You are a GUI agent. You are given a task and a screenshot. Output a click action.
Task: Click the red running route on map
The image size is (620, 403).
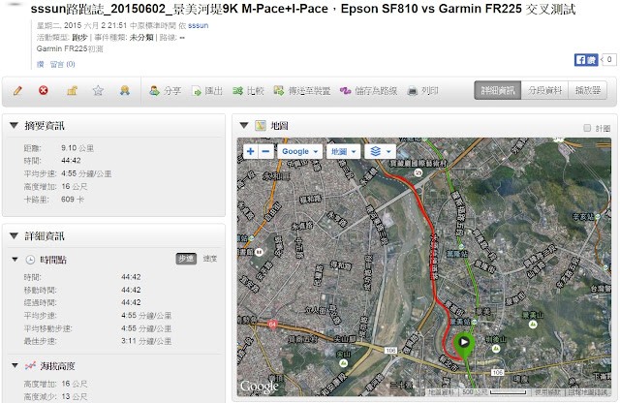[432, 253]
